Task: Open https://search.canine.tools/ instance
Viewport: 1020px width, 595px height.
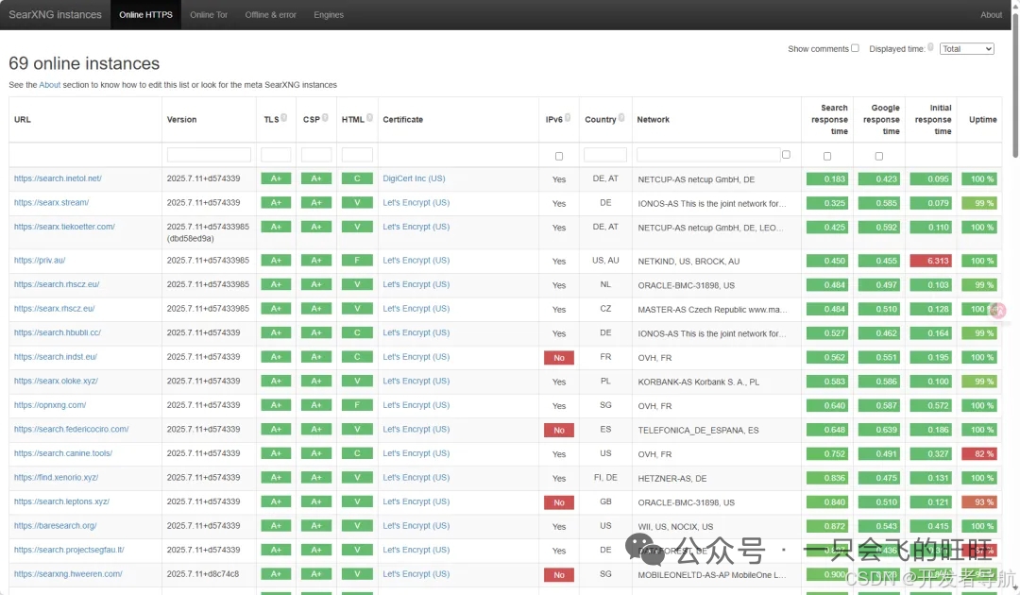Action: 63,452
